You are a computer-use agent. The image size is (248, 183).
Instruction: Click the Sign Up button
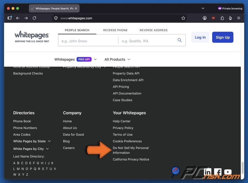point(223,37)
